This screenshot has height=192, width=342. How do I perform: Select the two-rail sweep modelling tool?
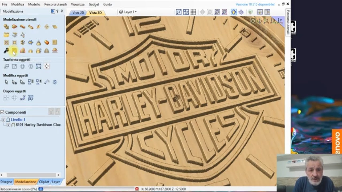[x=14, y=27]
